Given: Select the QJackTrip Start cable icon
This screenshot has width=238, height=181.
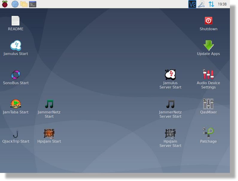Looking at the screenshot, I should click(x=16, y=133).
